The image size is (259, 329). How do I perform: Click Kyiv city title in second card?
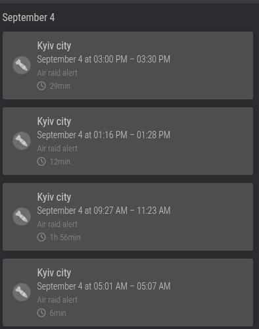pos(54,122)
